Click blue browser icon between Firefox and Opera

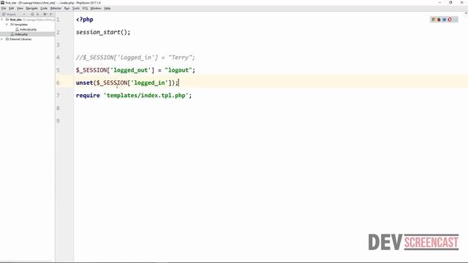click(x=444, y=20)
